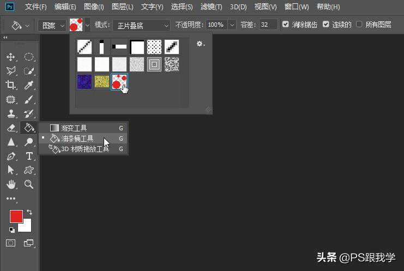Image resolution: width=404 pixels, height=271 pixels.
Task: Open the 滤镜(T) menu
Action: pos(211,7)
